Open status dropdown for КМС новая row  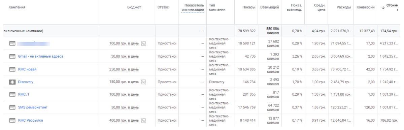coord(167,69)
